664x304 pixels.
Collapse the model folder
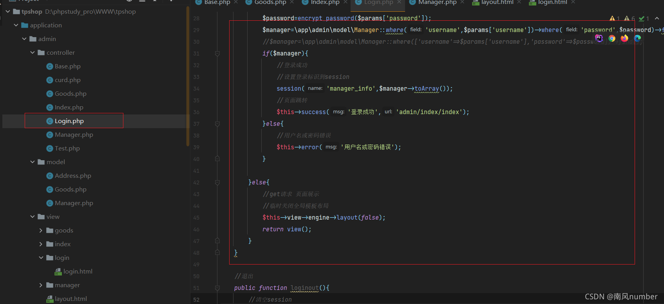coord(33,162)
